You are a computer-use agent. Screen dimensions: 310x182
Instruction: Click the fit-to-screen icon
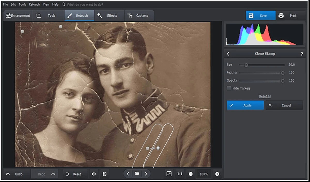coord(169,174)
